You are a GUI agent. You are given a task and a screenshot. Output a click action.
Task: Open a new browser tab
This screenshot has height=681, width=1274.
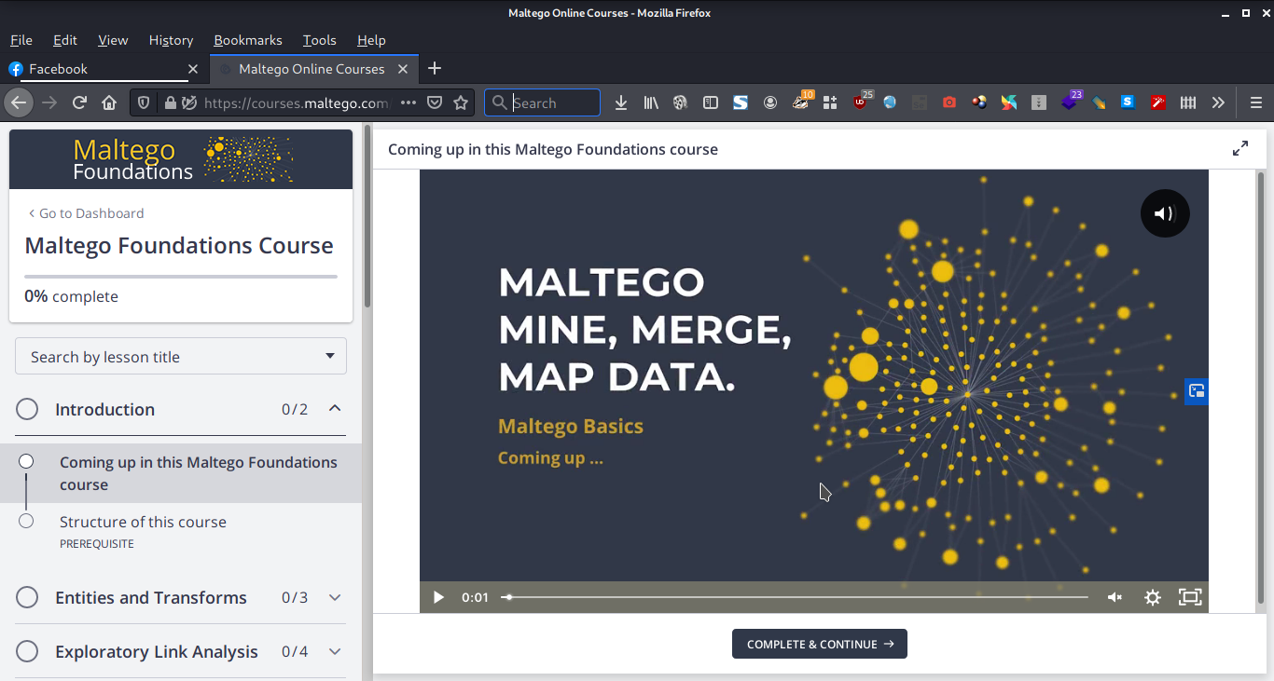(x=435, y=69)
